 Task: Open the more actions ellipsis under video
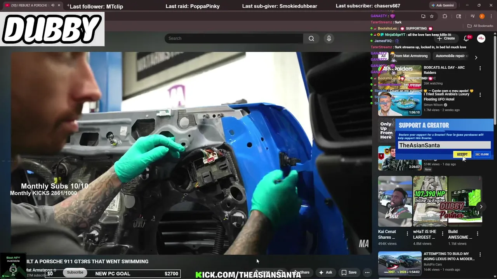pos(367,272)
